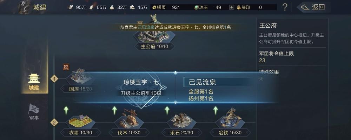Click the 玺印 seal currency icon
This screenshot has height=140, width=351.
click(239, 7)
